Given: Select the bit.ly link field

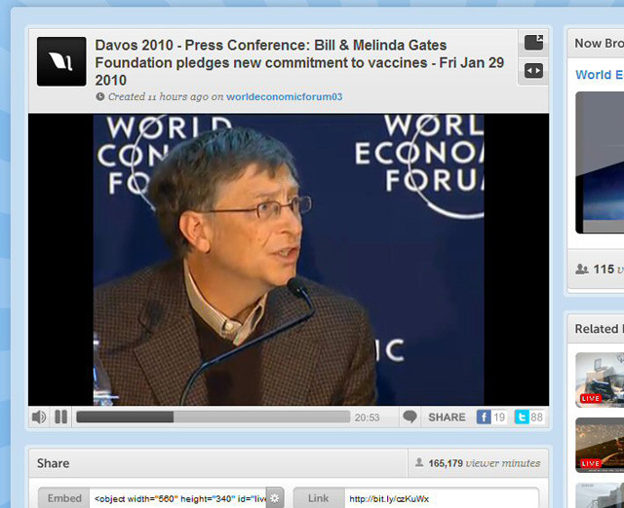Looking at the screenshot, I should pos(442,498).
